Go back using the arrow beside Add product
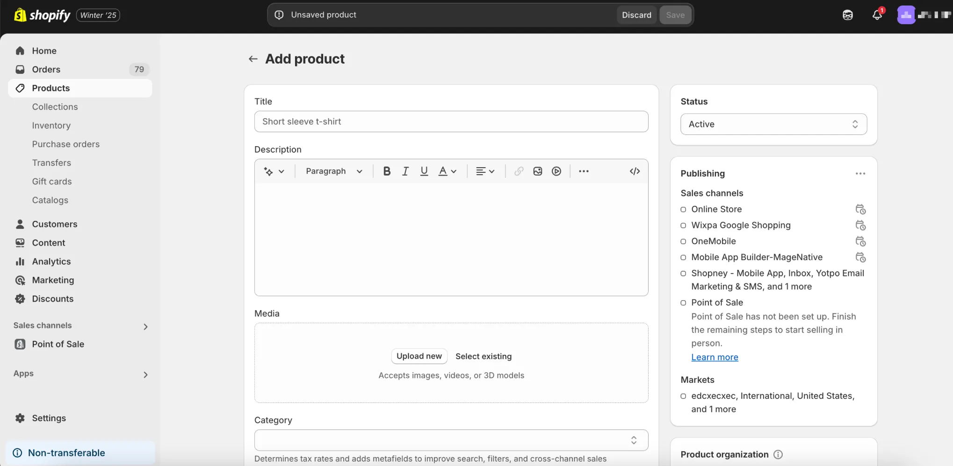 point(253,59)
